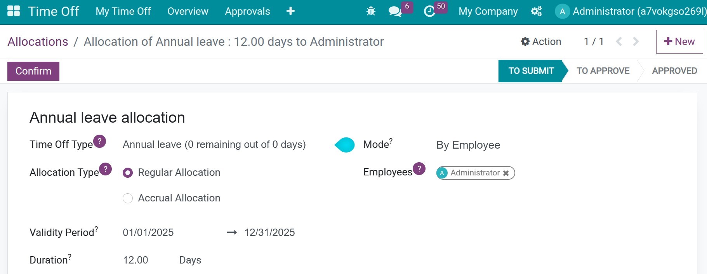The image size is (707, 274).
Task: Click the Days unit text
Action: click(190, 260)
